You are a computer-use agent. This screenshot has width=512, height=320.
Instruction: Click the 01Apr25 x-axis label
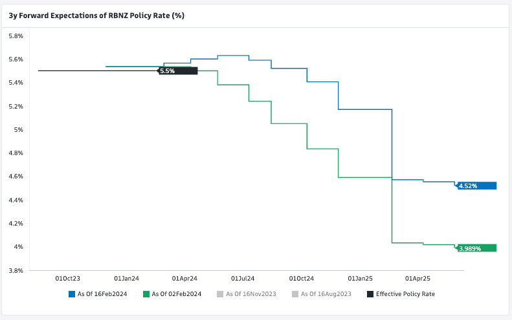tap(418, 279)
